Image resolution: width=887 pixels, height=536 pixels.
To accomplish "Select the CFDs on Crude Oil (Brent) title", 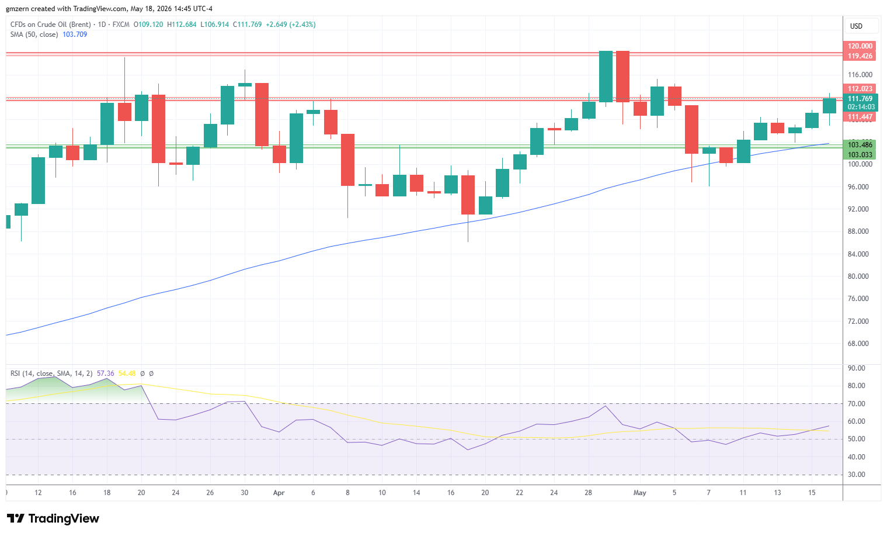I will coord(51,25).
